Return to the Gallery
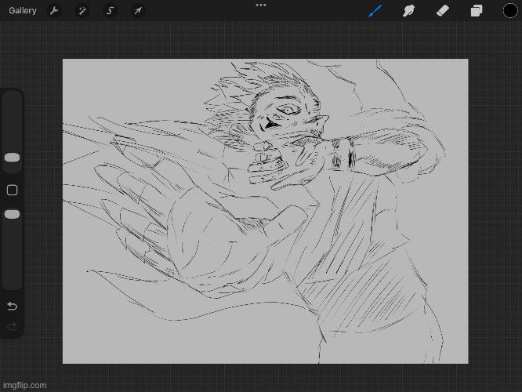The height and width of the screenshot is (392, 522). coord(23,11)
